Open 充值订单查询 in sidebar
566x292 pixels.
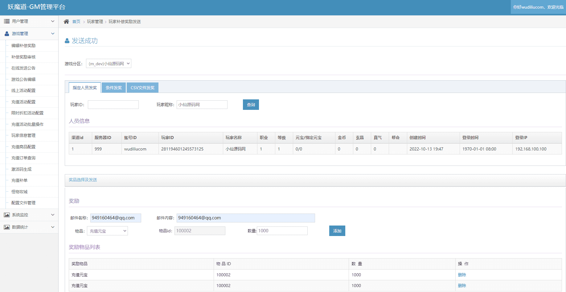point(23,158)
